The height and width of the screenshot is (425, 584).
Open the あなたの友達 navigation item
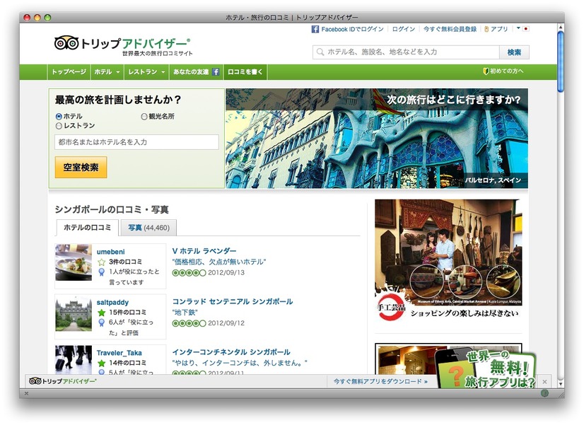point(196,72)
